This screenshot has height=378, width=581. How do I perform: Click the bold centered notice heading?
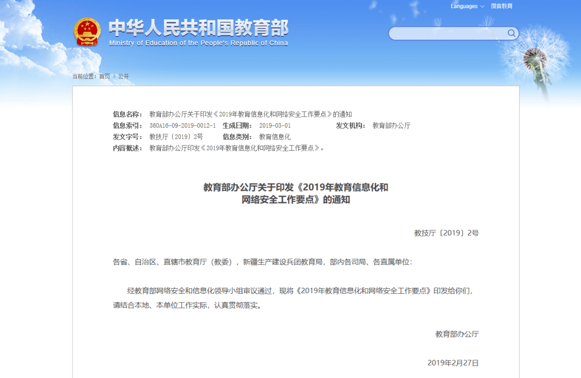click(x=295, y=193)
